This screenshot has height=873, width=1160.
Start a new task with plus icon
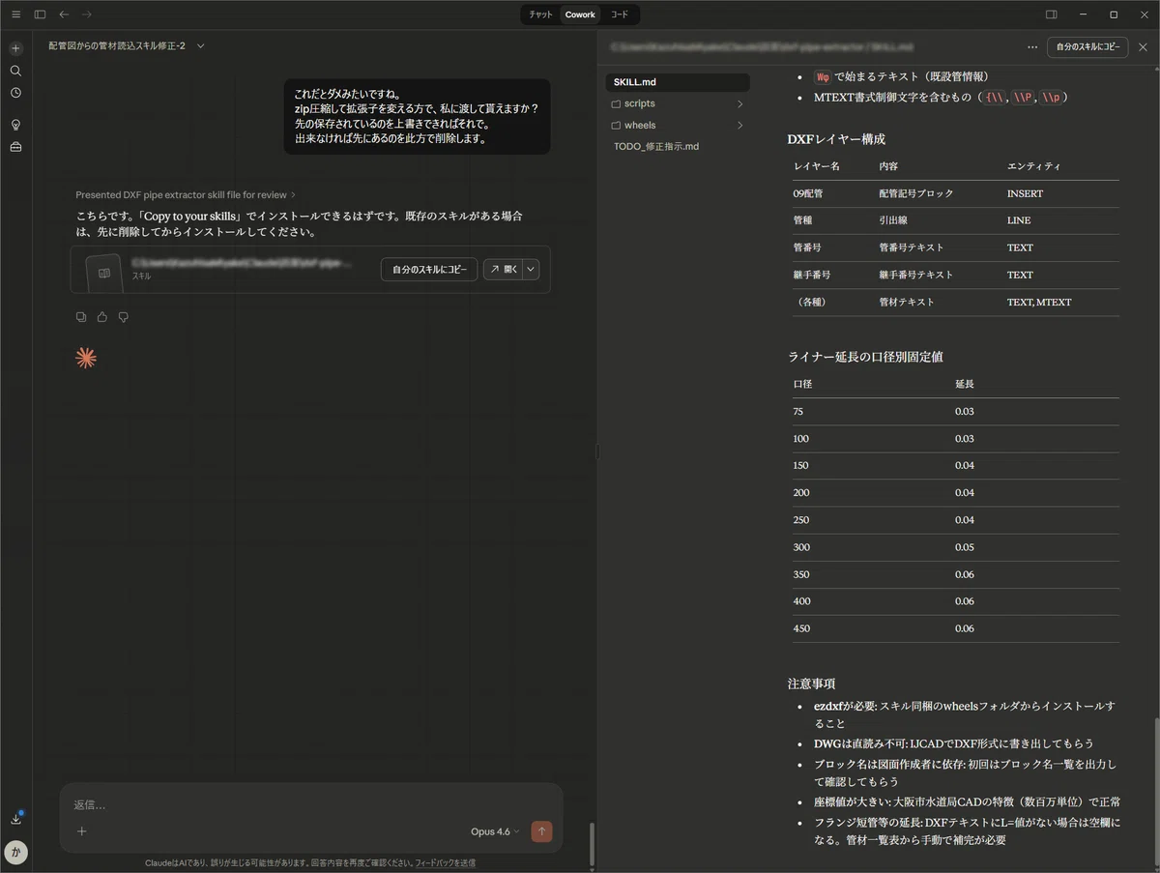click(x=15, y=48)
